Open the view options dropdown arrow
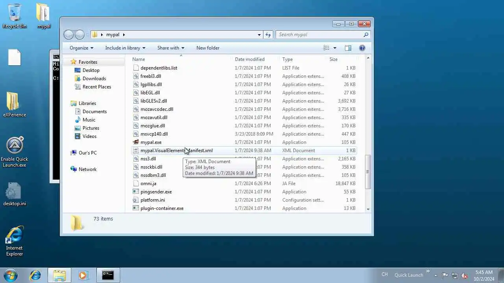Image resolution: width=504 pixels, height=283 pixels. (x=335, y=48)
